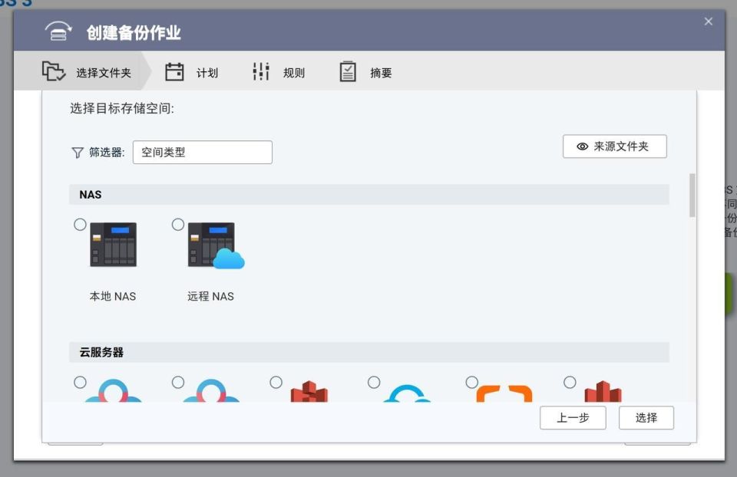The image size is (737, 477).
Task: Select the 本地 NAS radio button
Action: tap(81, 225)
